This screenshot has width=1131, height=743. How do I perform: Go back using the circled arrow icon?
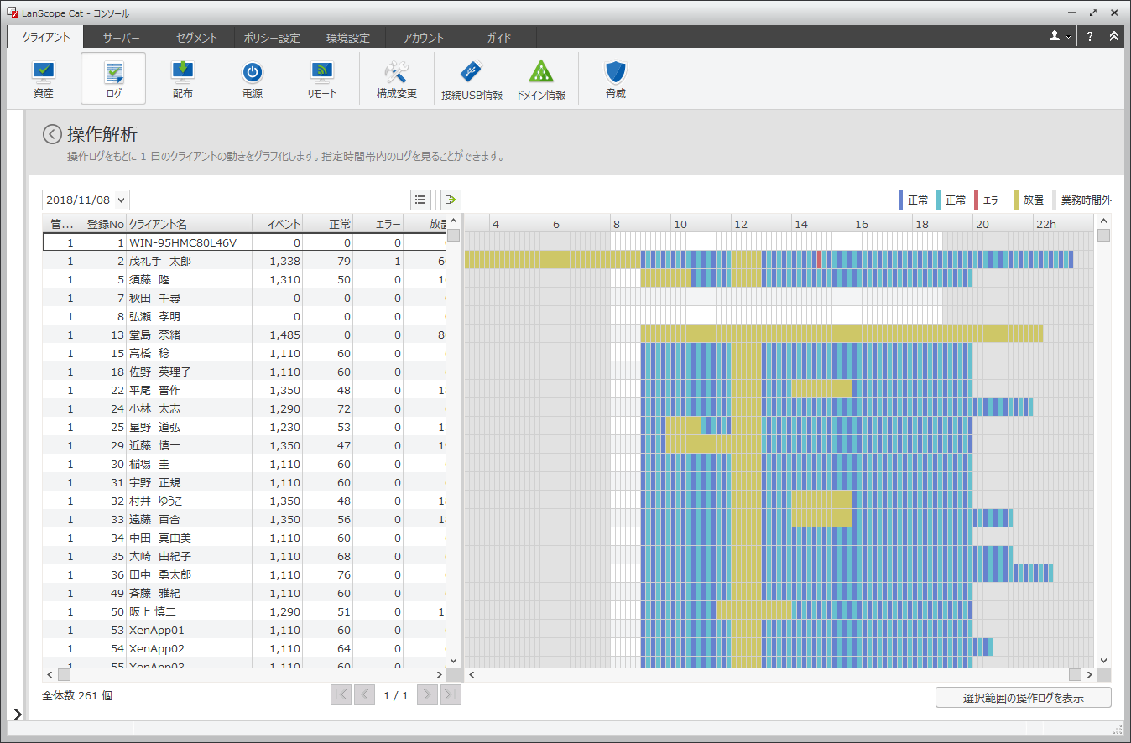point(52,134)
